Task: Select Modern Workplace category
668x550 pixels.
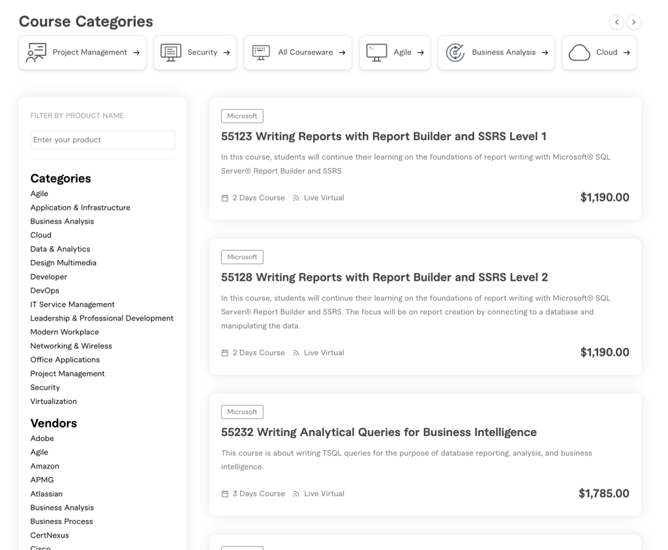Action: click(x=65, y=332)
